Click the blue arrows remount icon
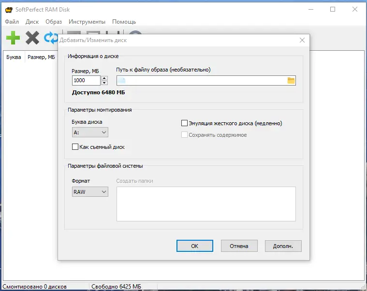The height and width of the screenshot is (291, 367). point(51,38)
